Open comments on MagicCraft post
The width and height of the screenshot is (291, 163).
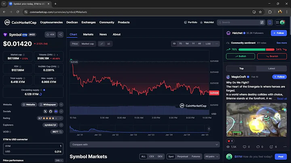click(x=246, y=147)
